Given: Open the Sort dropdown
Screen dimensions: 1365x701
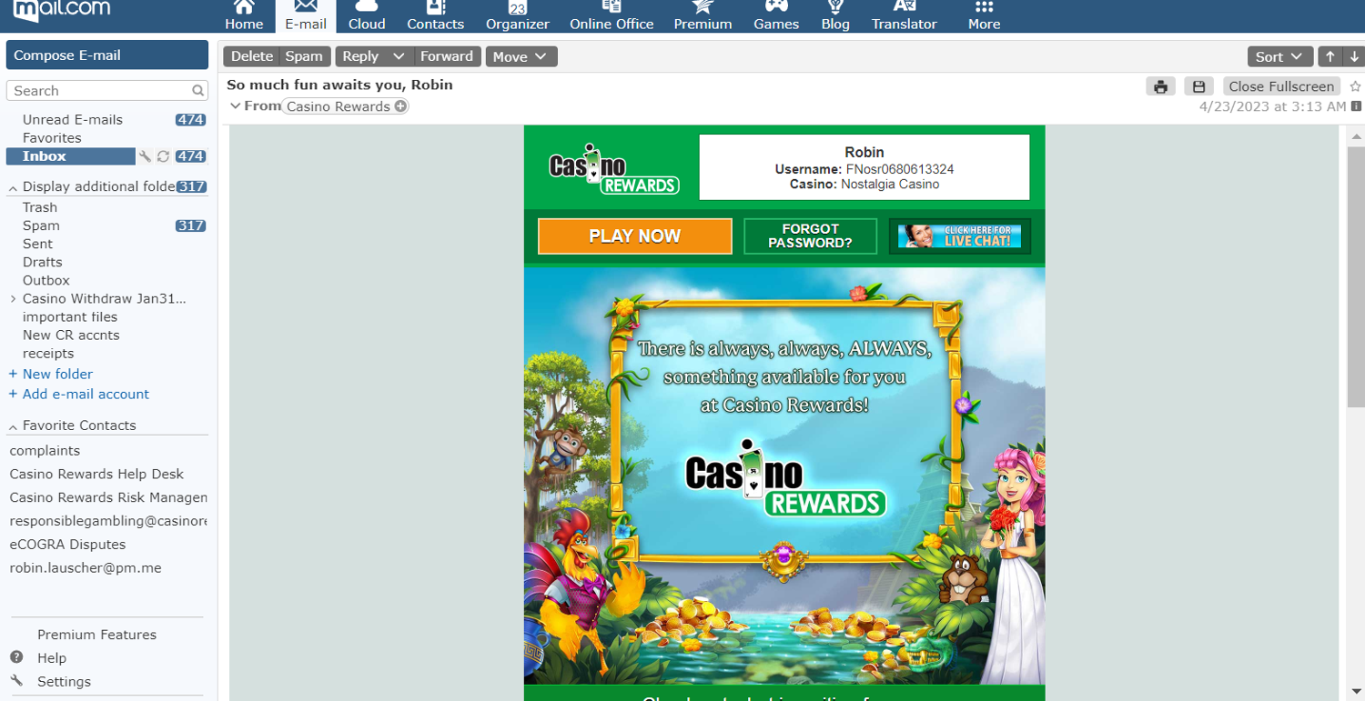Looking at the screenshot, I should [x=1279, y=56].
